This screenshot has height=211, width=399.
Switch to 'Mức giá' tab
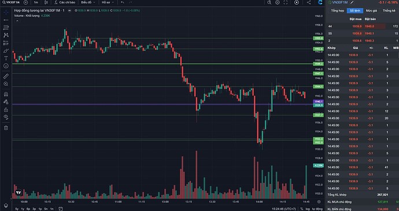coord(371,10)
